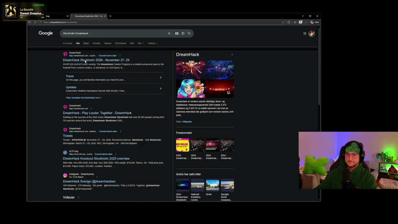This screenshot has height=224, width=398.
Task: Open the Tickets result link
Action: coord(68,136)
